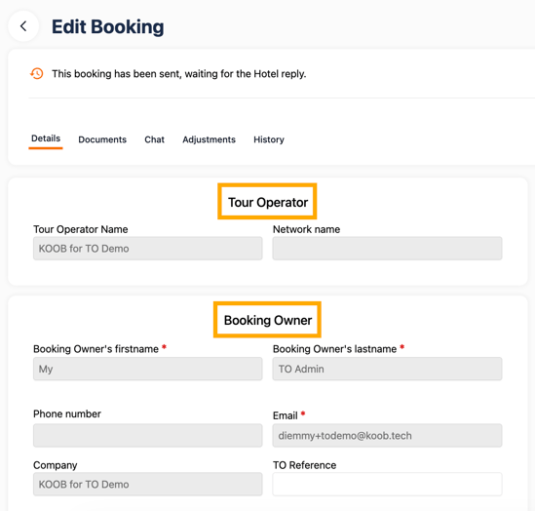Go back using the arrow next to Edit Booking
535x511 pixels.
click(x=23, y=26)
